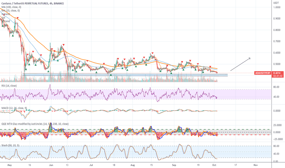Click the 0.7000 price axis value

pyautogui.click(x=277, y=42)
